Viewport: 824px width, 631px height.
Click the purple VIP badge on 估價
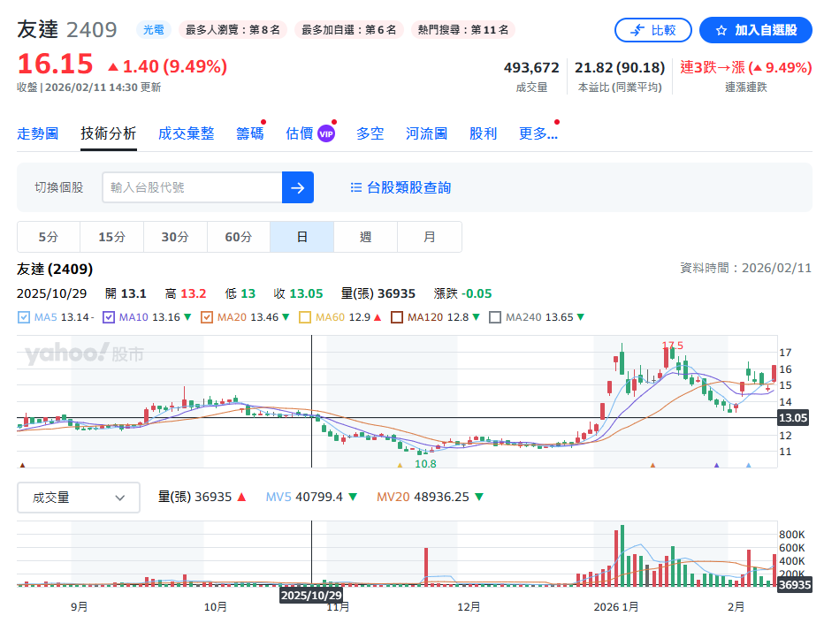pos(326,133)
